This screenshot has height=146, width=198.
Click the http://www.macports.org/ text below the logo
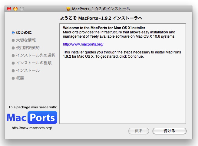click(32, 128)
